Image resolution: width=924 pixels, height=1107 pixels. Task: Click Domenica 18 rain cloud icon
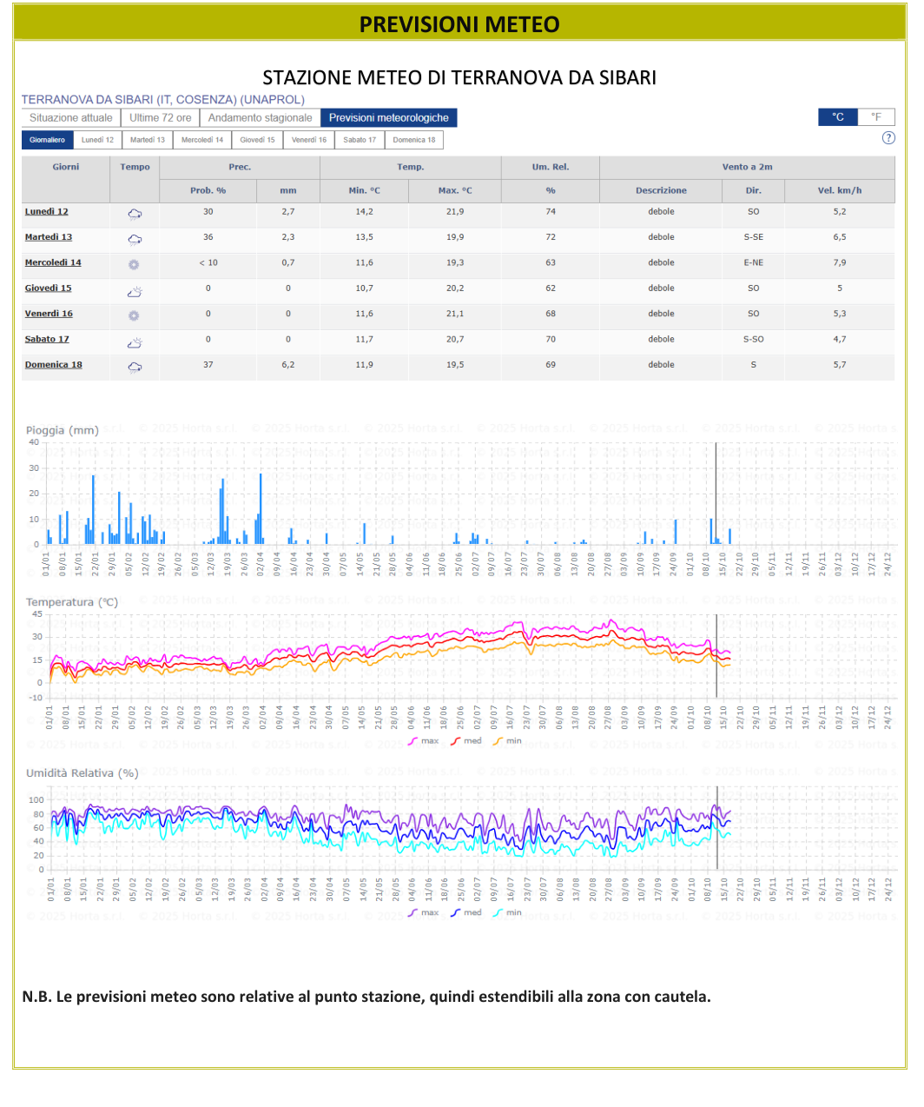click(135, 367)
